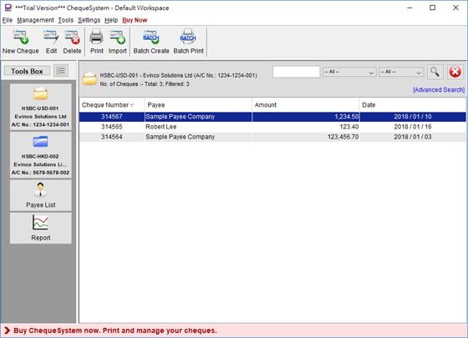Clear search with red X button
Viewport: 468px width, 338px height.
[x=455, y=72]
